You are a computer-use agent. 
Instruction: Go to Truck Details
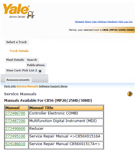tap(19, 51)
